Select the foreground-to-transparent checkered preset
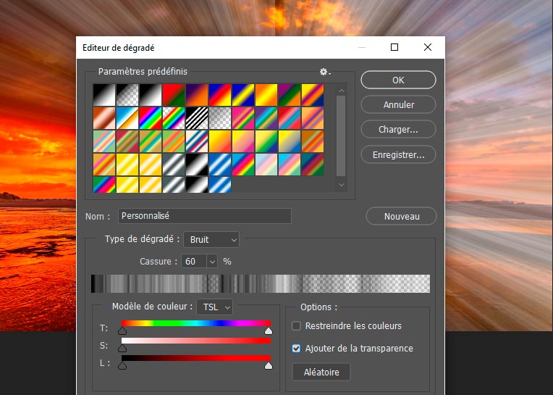 tap(127, 95)
